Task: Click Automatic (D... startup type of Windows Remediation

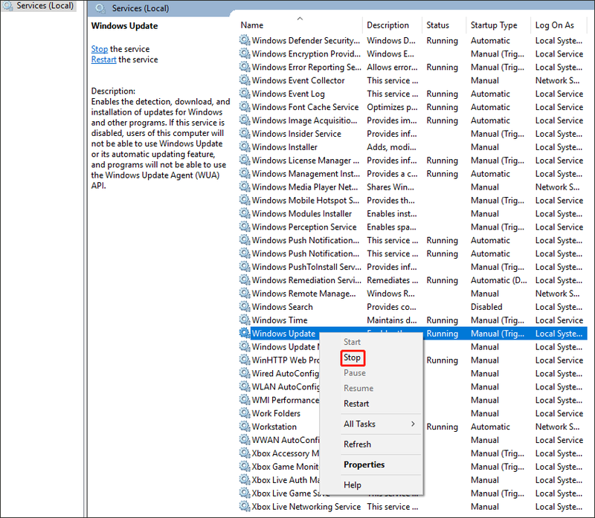Action: click(x=498, y=280)
